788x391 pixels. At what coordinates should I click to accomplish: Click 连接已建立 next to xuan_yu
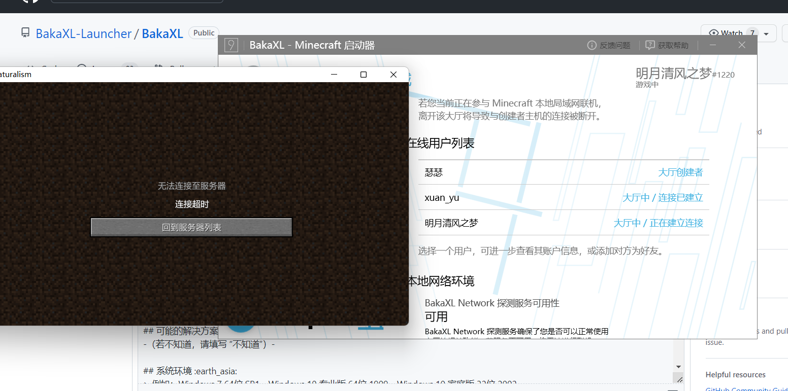pyautogui.click(x=680, y=197)
